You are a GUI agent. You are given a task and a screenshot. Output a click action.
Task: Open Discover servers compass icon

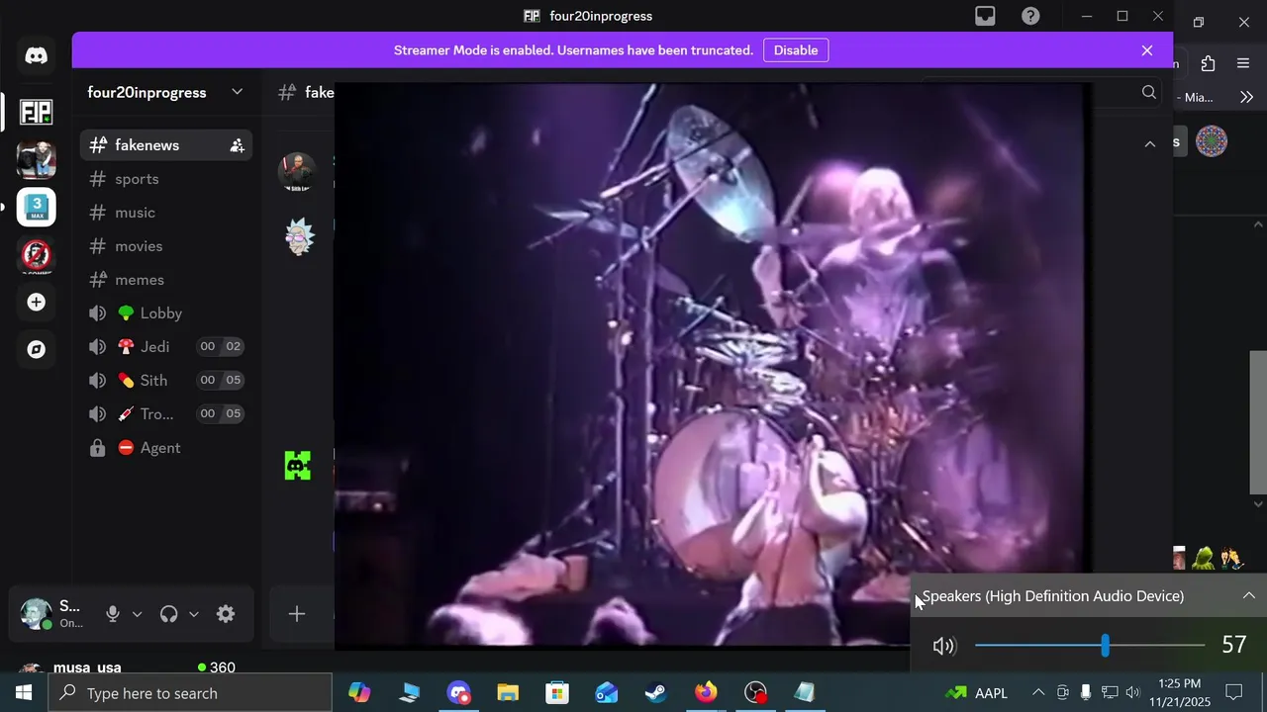tap(37, 350)
